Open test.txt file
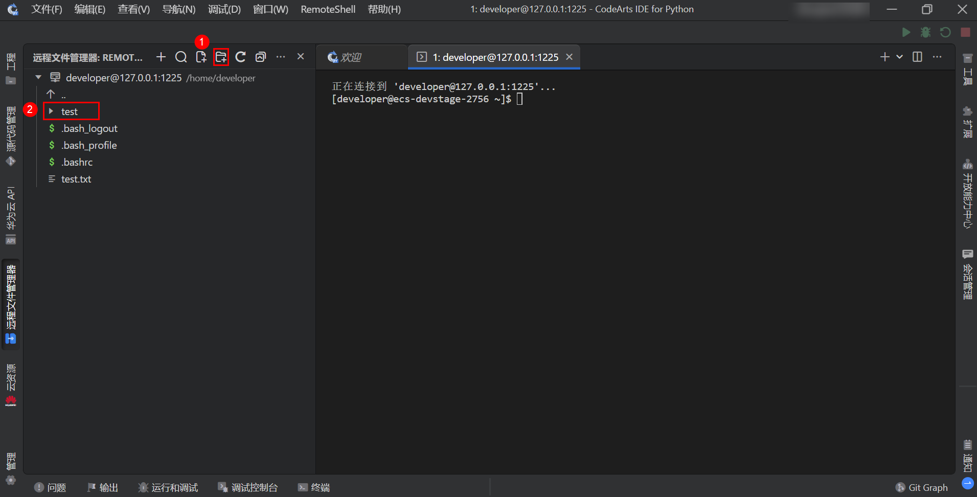 point(76,179)
